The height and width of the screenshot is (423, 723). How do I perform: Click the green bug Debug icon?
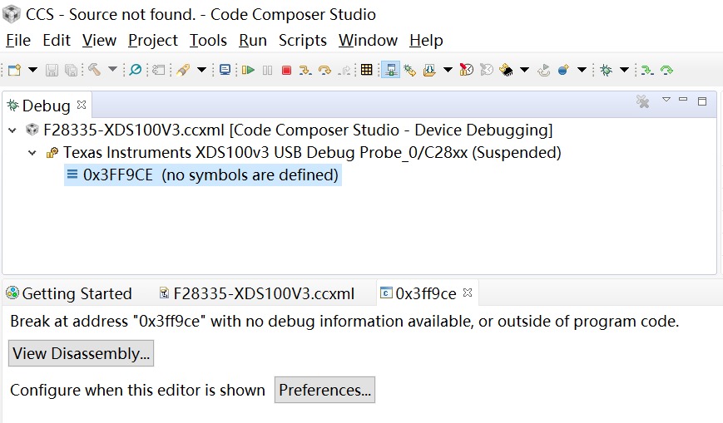(605, 71)
